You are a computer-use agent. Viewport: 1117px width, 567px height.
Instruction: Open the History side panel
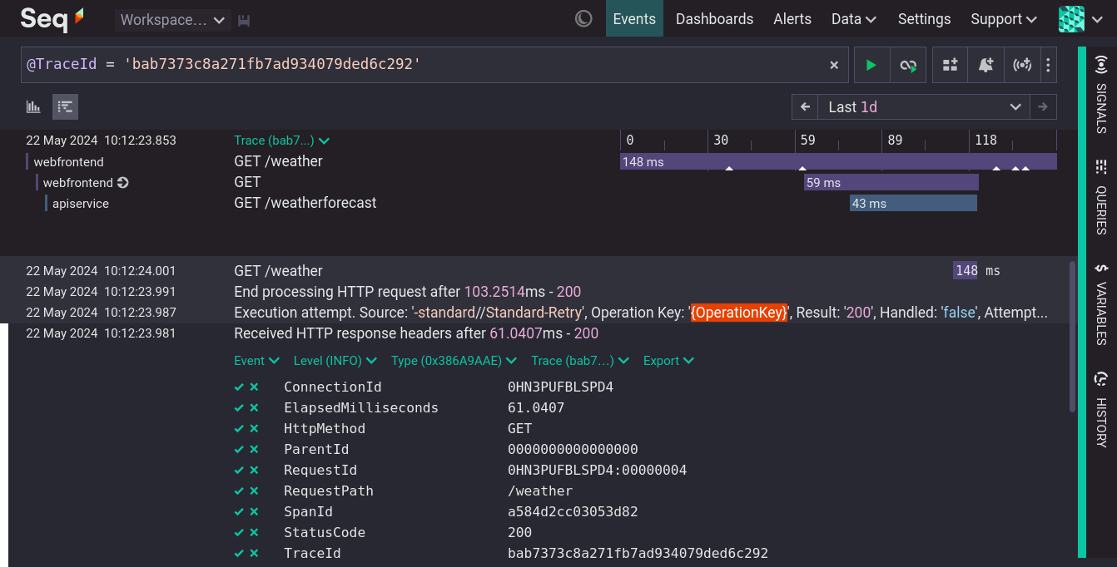click(1101, 409)
